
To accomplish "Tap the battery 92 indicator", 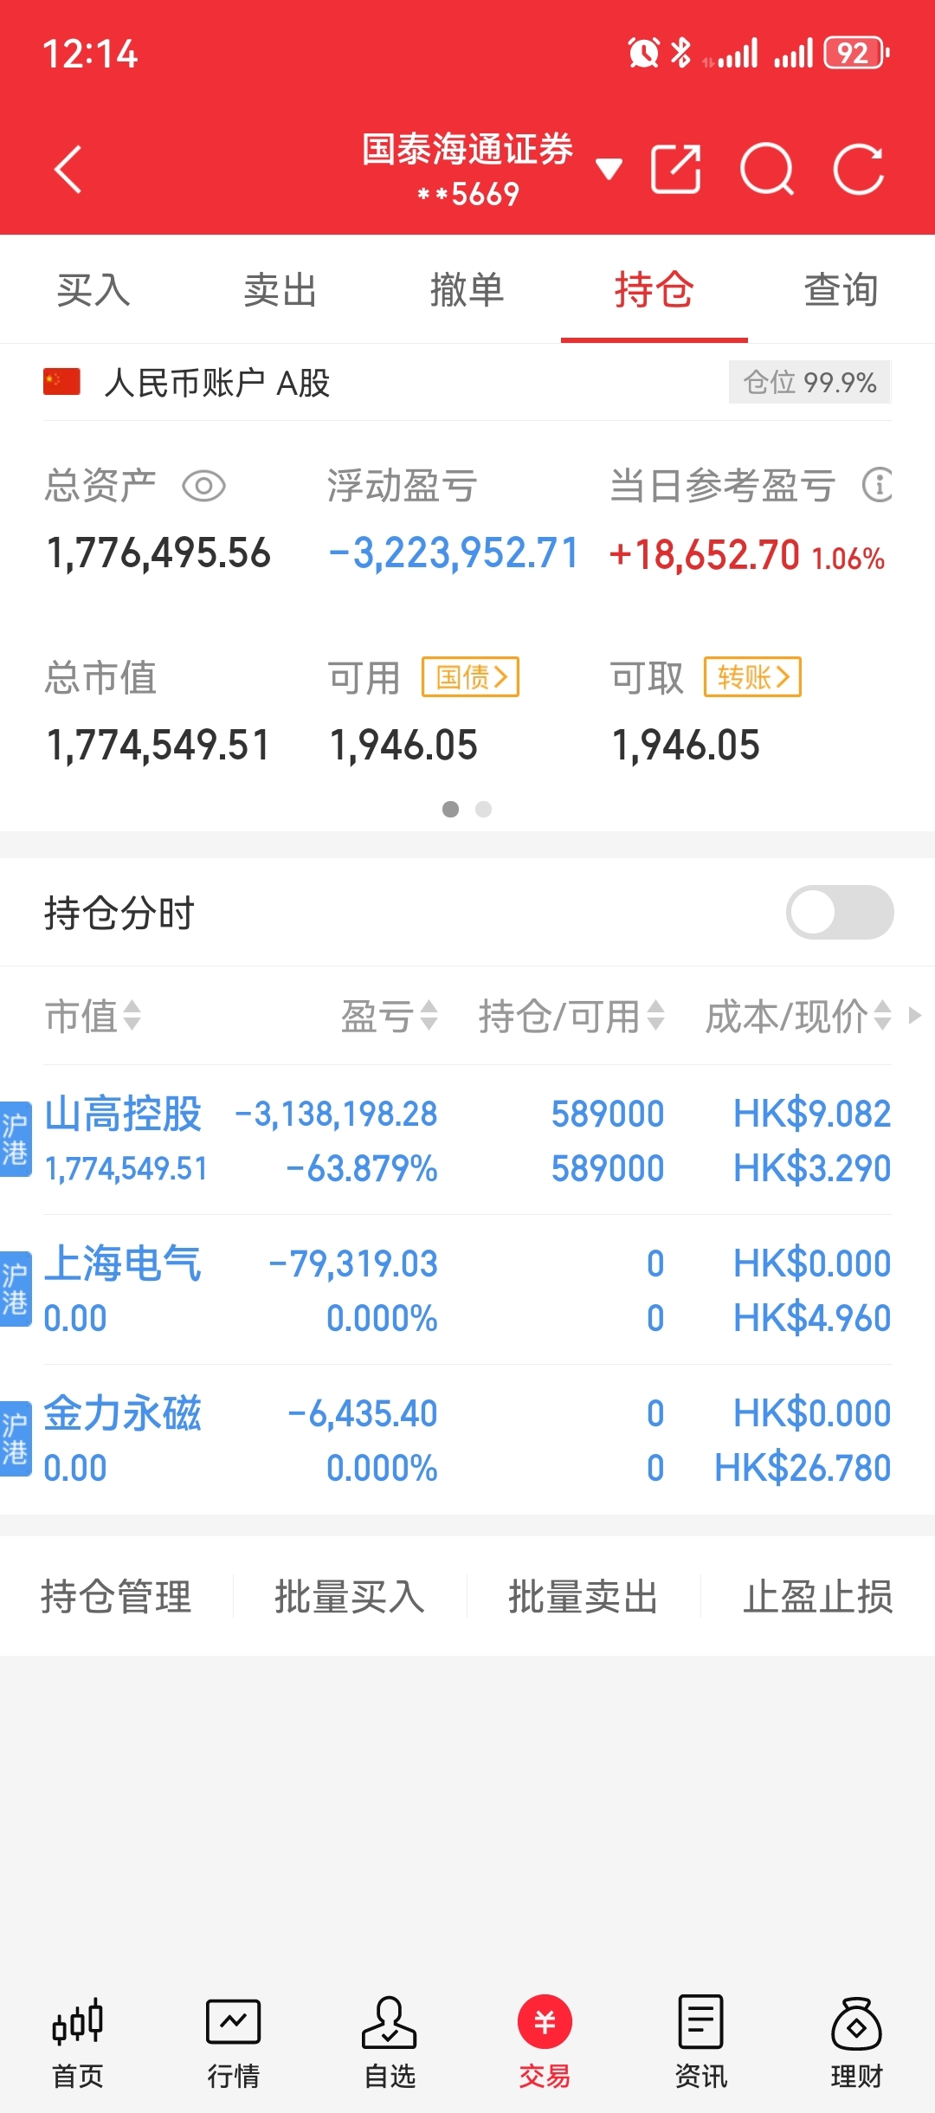I will pyautogui.click(x=856, y=53).
